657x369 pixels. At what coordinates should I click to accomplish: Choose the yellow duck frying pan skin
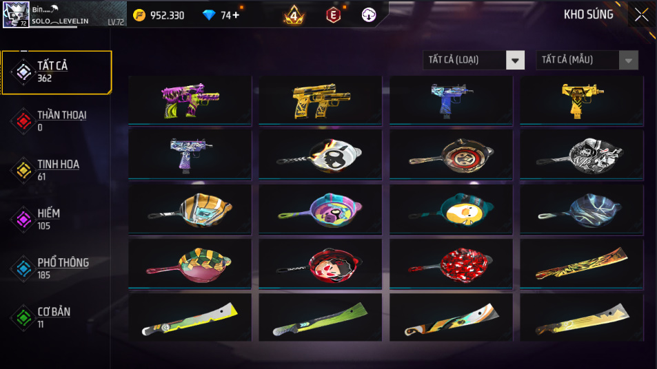pyautogui.click(x=451, y=209)
